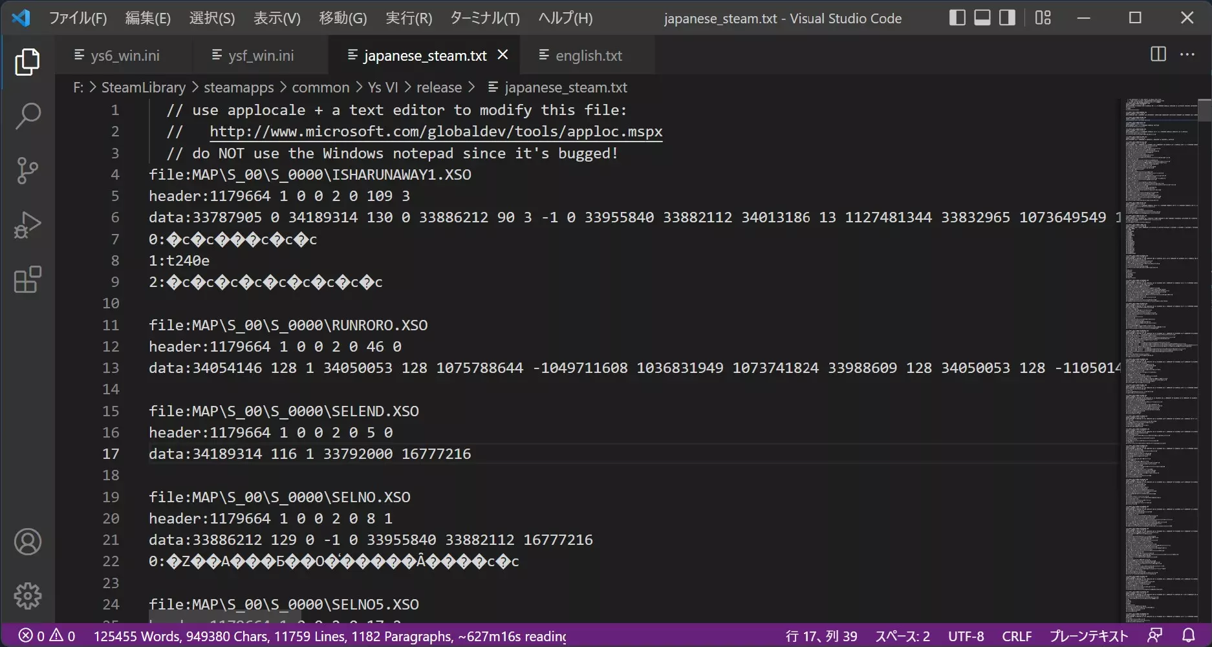The width and height of the screenshot is (1212, 647).
Task: Split the editor to the right
Action: 1158,54
